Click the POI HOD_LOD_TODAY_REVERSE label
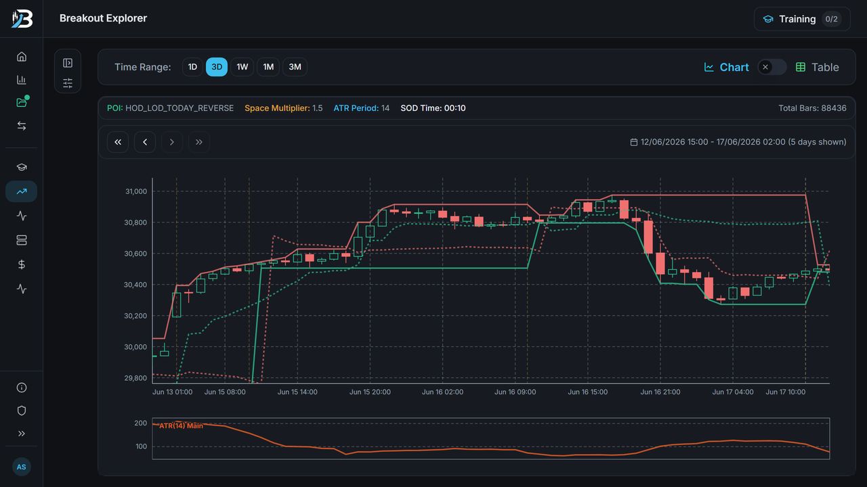Screen dimensions: 867x487 tap(171, 108)
